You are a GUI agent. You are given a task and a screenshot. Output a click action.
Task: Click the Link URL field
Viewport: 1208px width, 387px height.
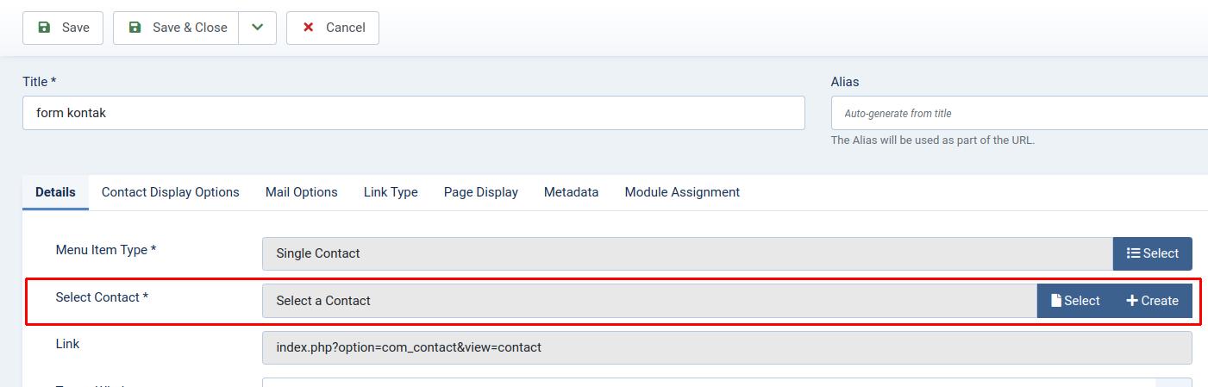pyautogui.click(x=726, y=347)
